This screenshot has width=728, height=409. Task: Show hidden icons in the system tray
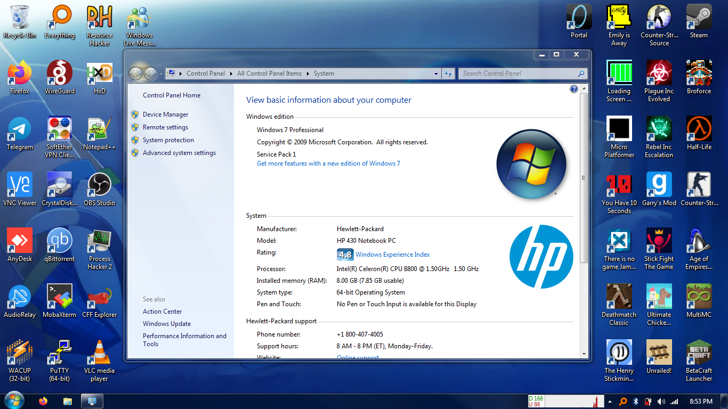click(x=609, y=400)
